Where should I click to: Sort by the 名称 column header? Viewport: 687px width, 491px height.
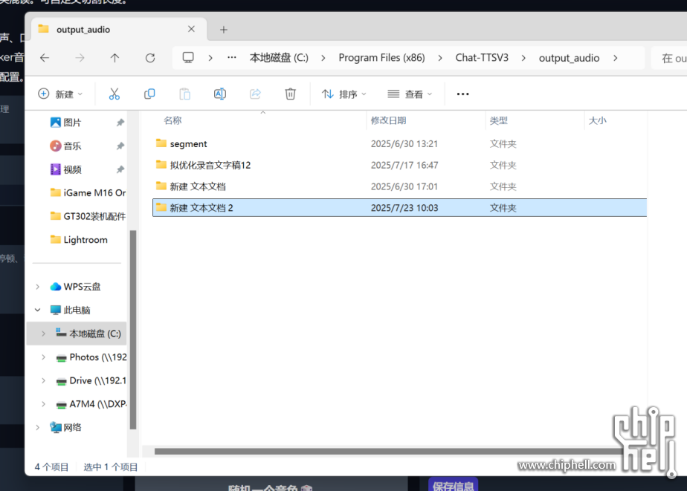click(x=172, y=120)
